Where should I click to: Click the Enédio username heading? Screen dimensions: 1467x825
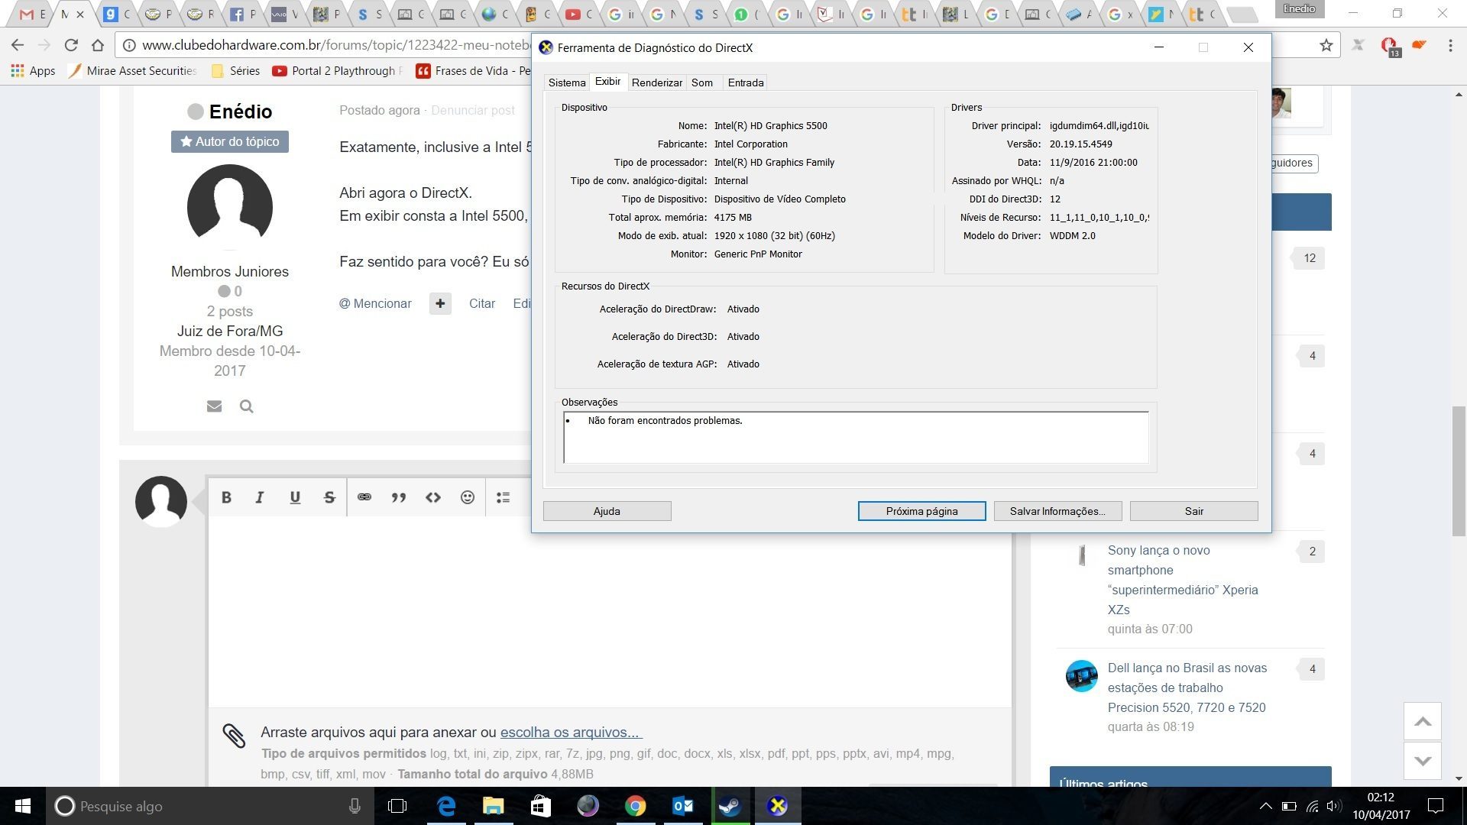[x=241, y=112]
